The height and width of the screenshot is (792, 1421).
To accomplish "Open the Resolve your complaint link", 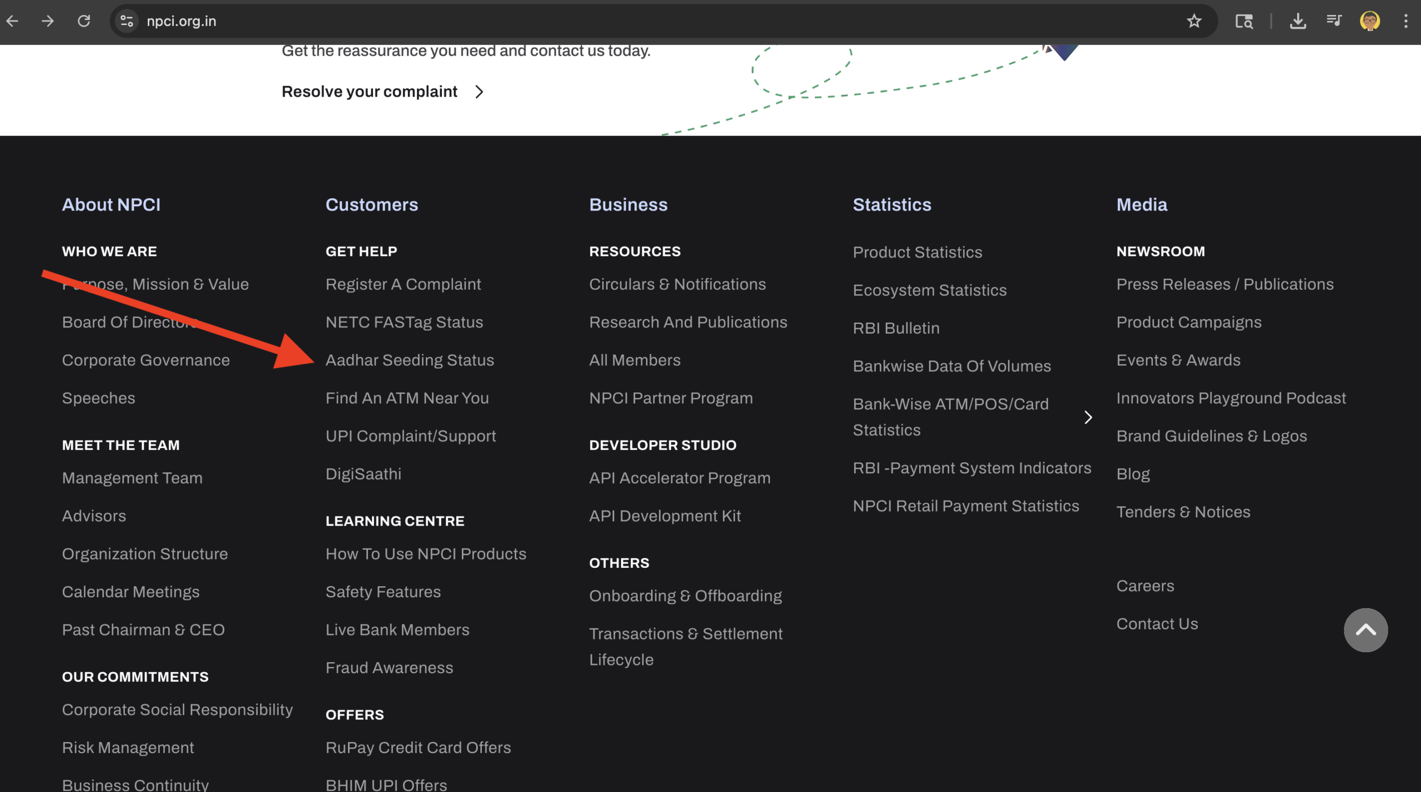I will point(370,92).
